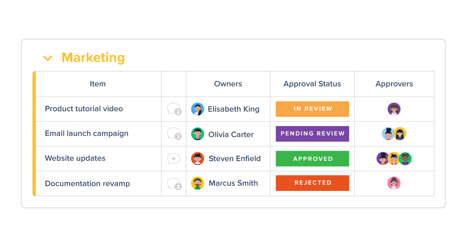The width and height of the screenshot is (465, 244).
Task: Click the Marketing group title
Action: (93, 57)
